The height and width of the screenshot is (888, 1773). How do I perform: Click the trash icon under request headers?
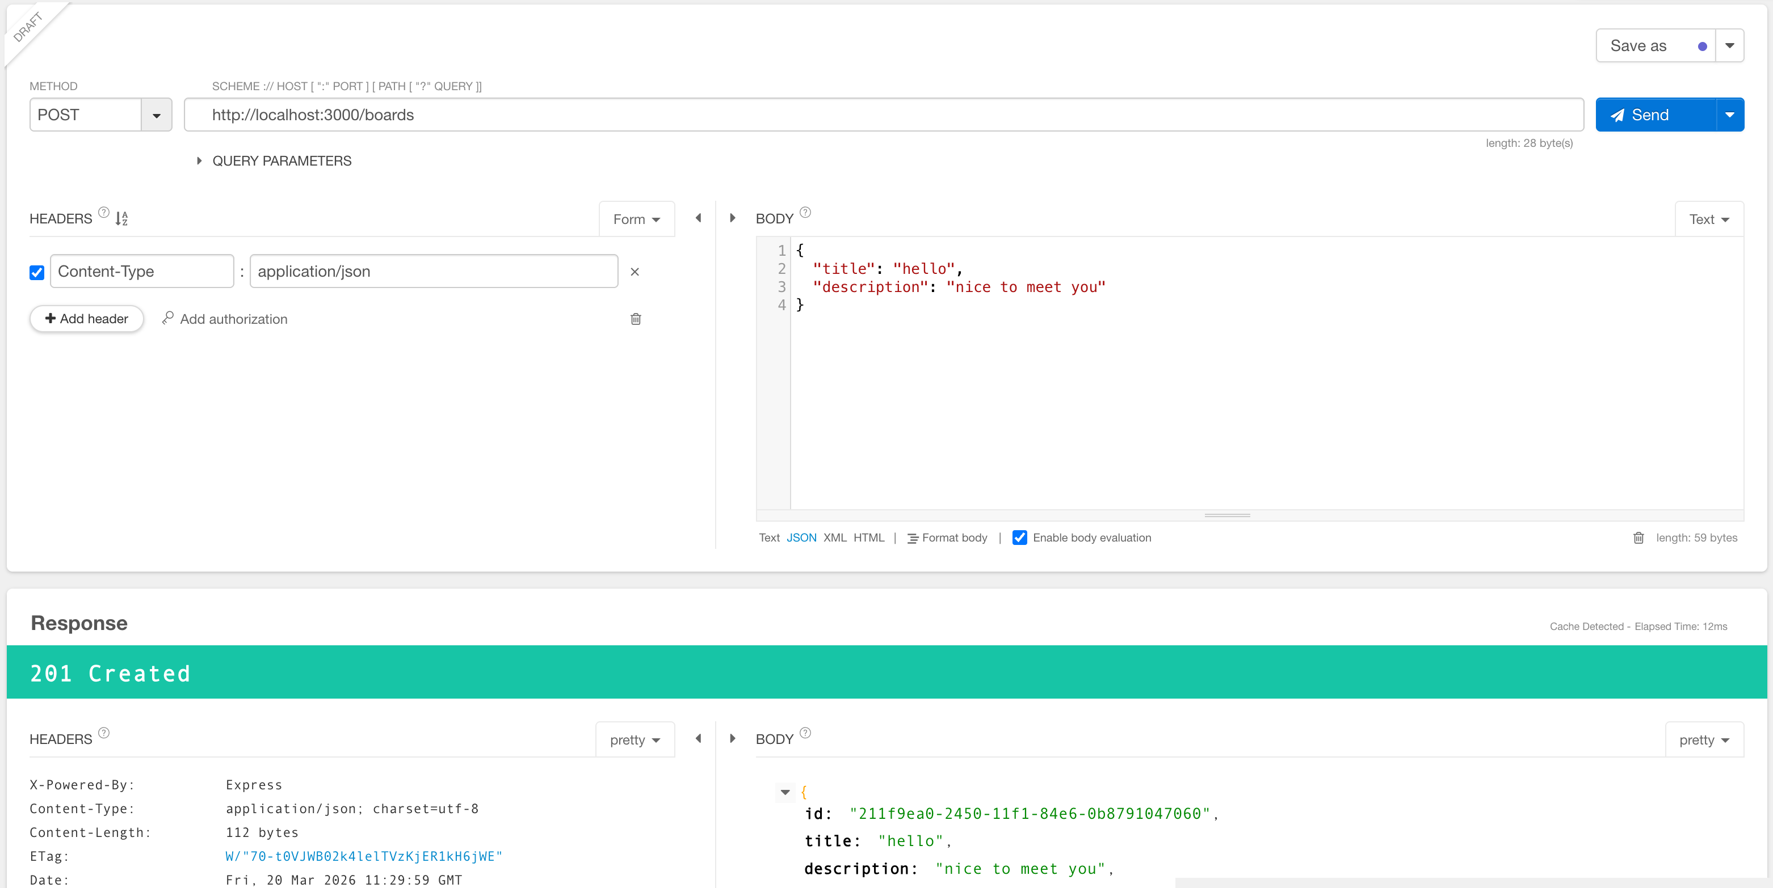coord(635,319)
